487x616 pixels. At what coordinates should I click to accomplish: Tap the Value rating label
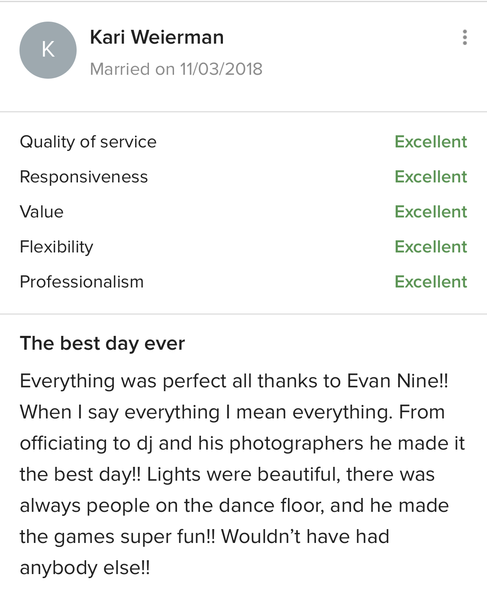(x=42, y=212)
